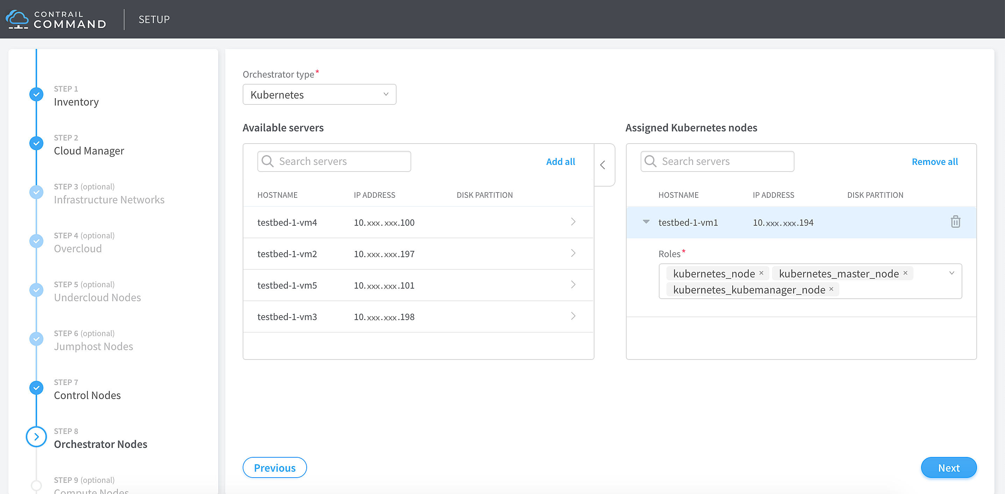Click IP address 10.xxx.xxx.197
This screenshot has height=494, width=1005.
(384, 254)
